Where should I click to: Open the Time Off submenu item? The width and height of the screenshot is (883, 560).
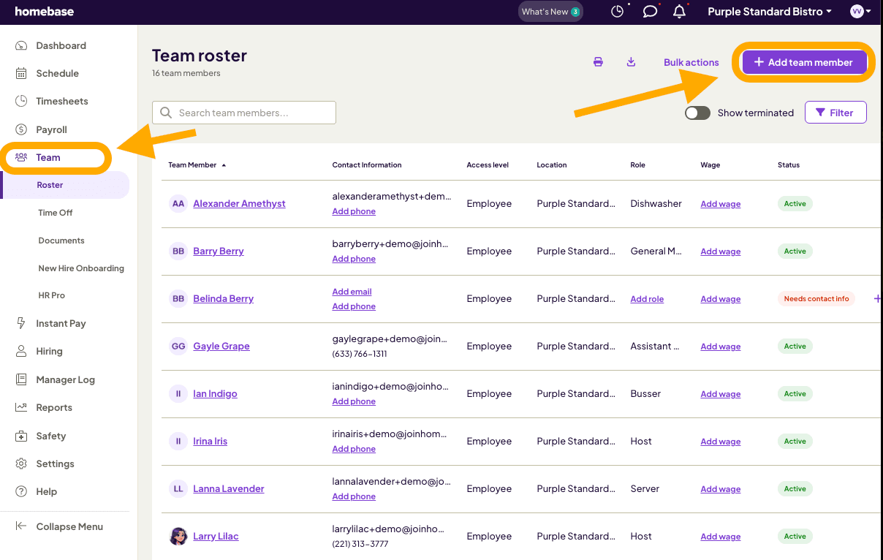tap(56, 213)
